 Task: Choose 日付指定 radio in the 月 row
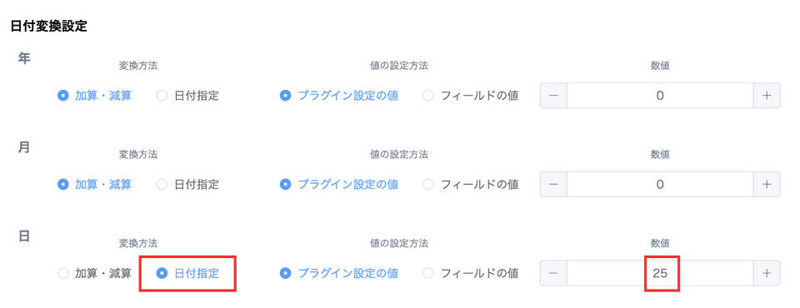pyautogui.click(x=187, y=184)
